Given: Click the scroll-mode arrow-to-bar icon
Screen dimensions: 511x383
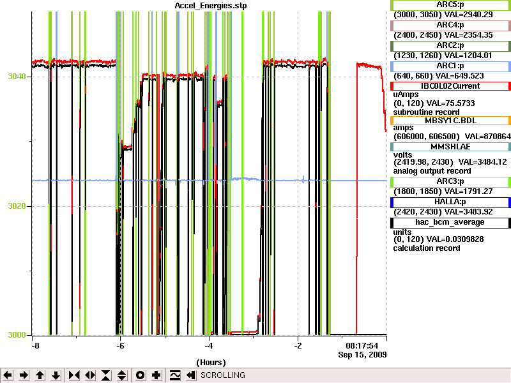Looking at the screenshot, I should tap(191, 375).
